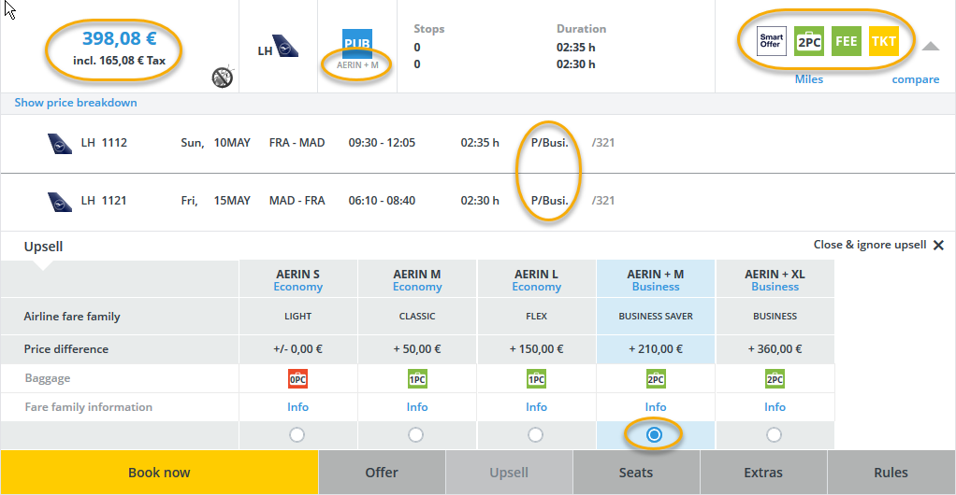Click the Smart Offer icon
This screenshot has width=956, height=495.
772,41
